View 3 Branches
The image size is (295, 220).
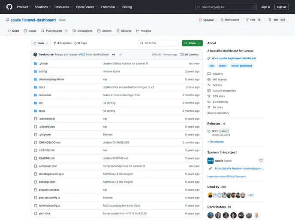[x=63, y=43]
